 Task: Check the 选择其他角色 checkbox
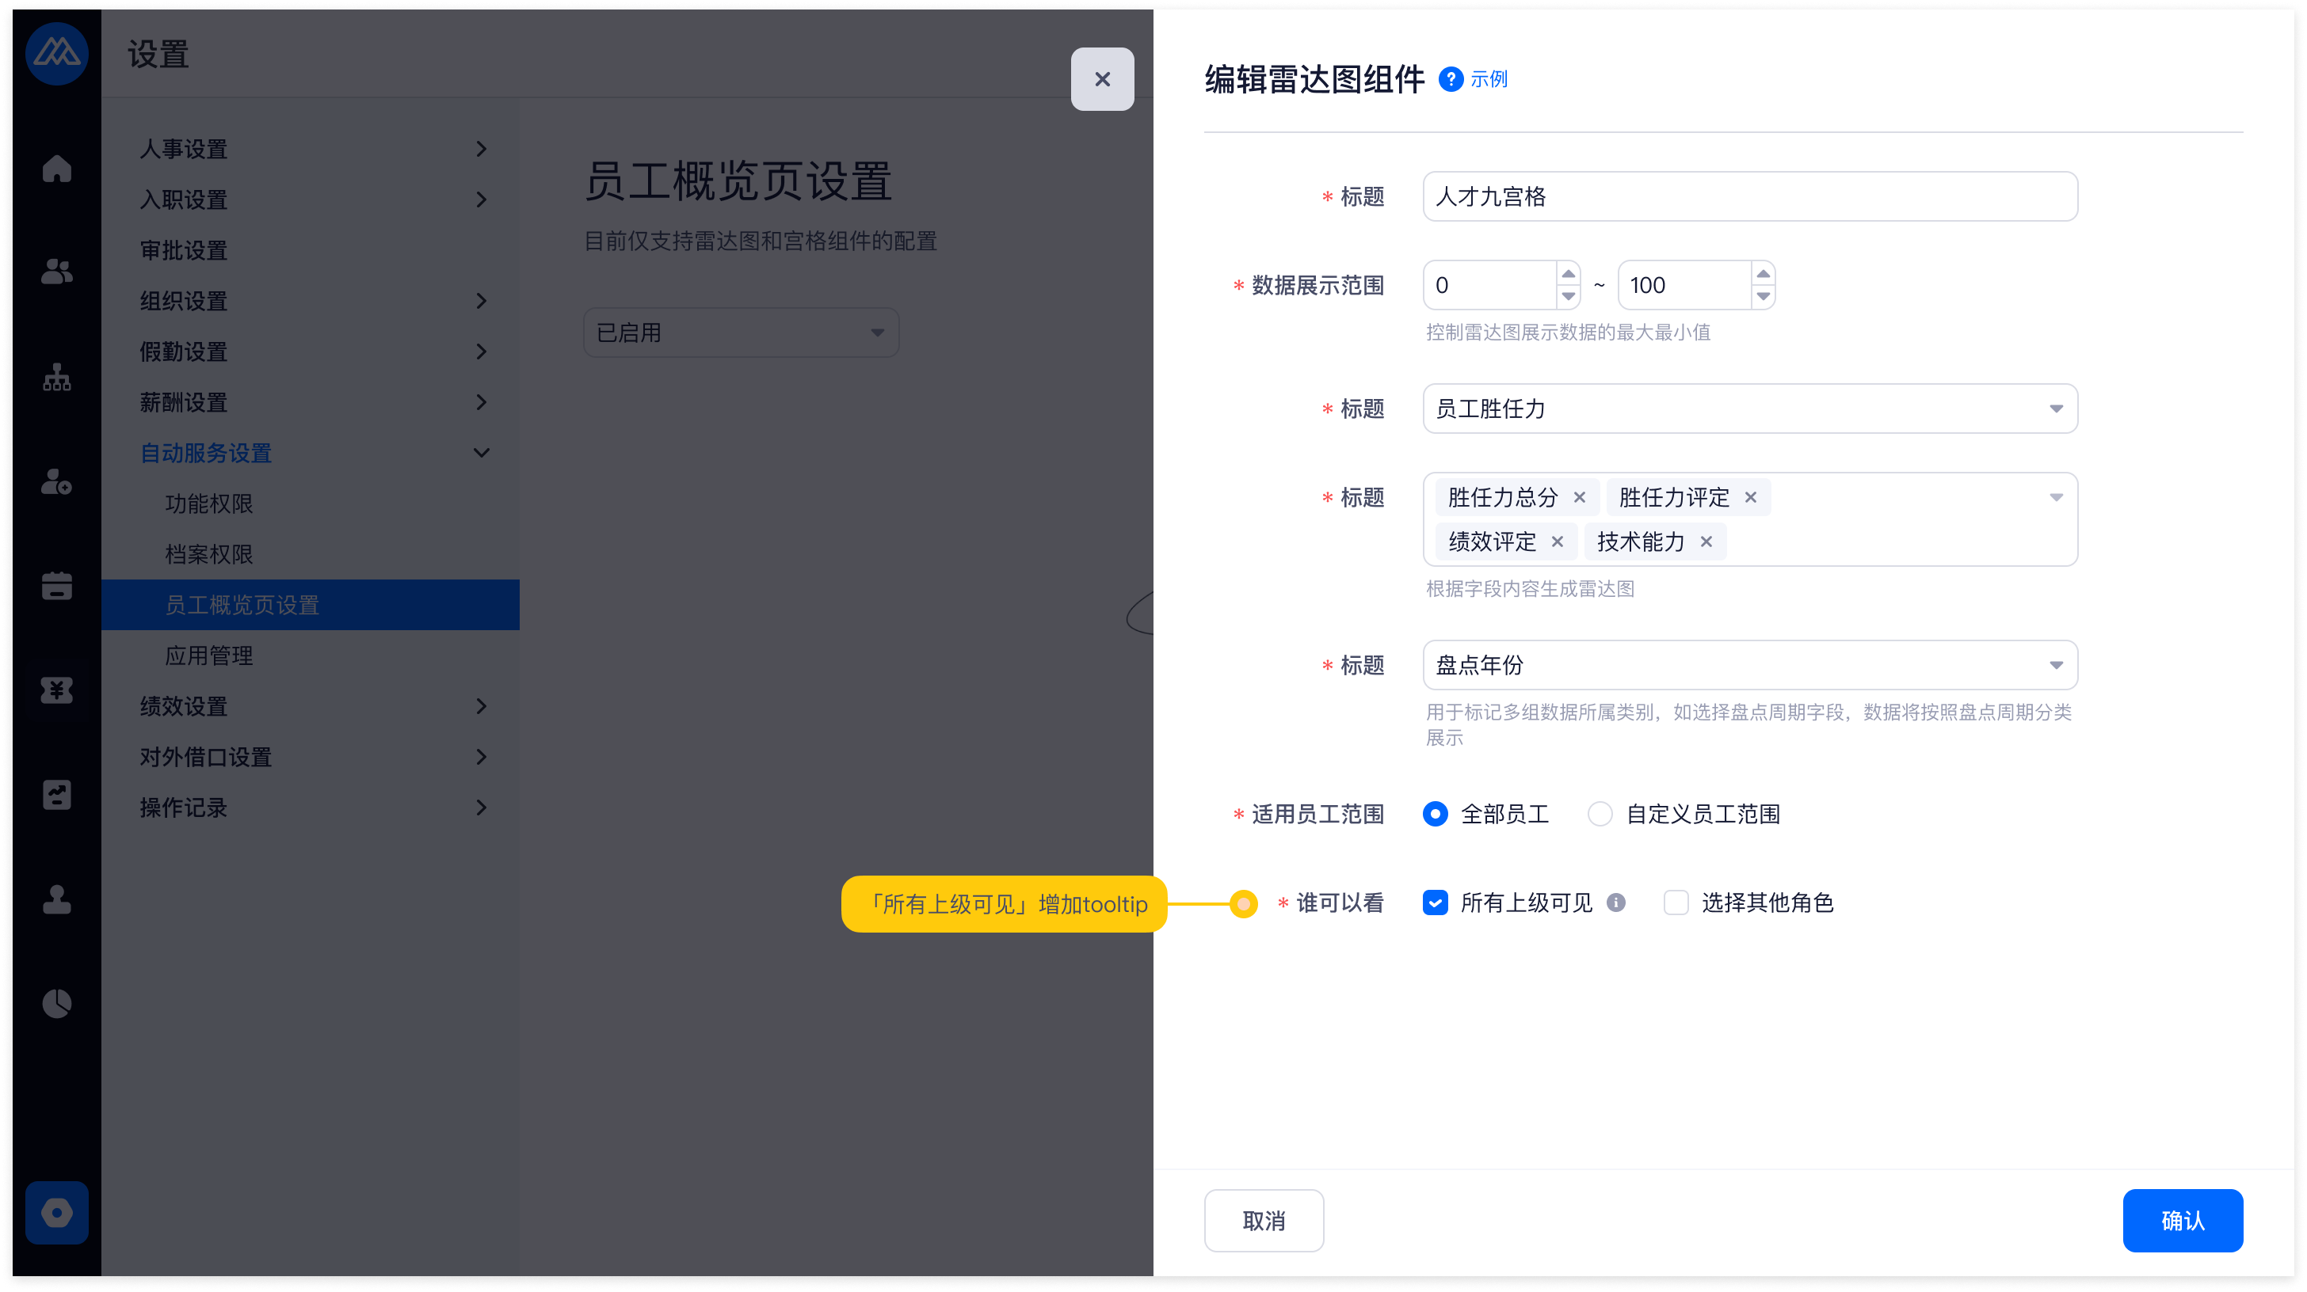pos(1676,902)
